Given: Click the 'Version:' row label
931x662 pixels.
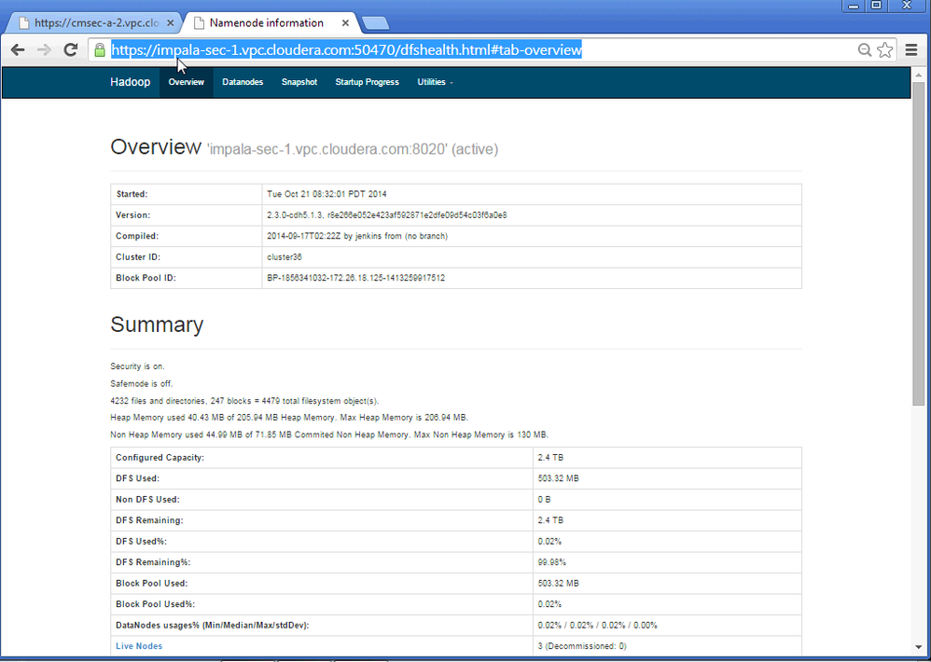Looking at the screenshot, I should coord(133,214).
